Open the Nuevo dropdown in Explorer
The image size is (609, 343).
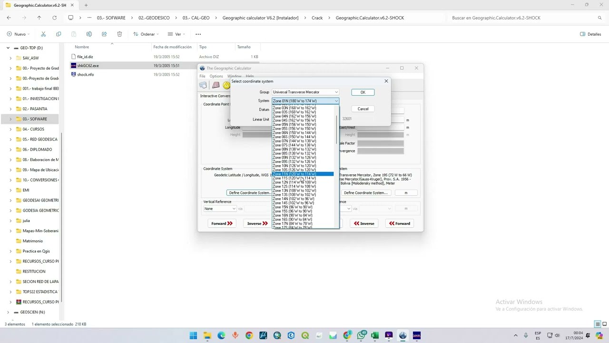coord(19,34)
